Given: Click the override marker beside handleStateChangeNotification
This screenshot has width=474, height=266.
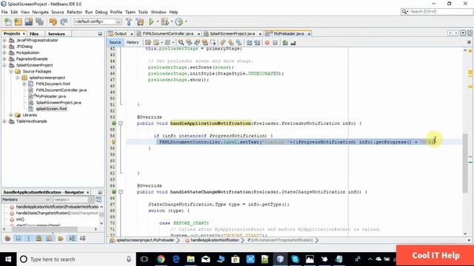Looking at the screenshot, I should 114,192.
